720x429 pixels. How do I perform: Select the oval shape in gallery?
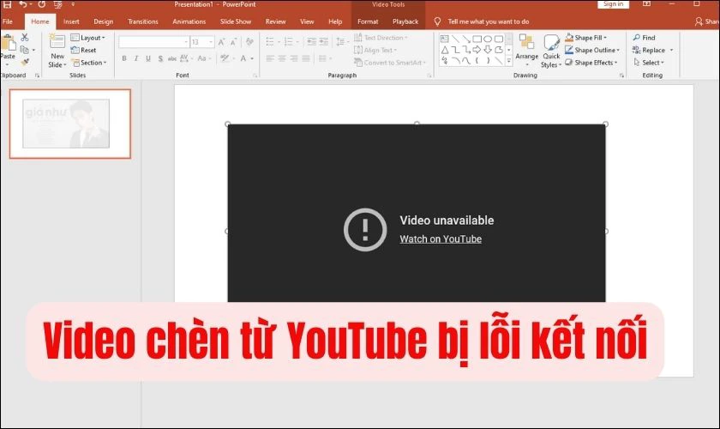(x=488, y=39)
